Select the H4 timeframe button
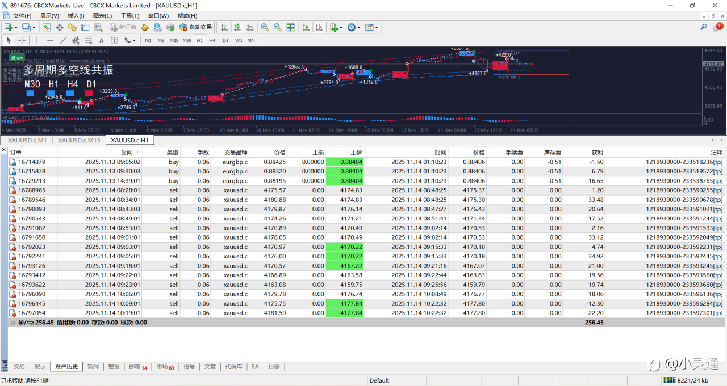This screenshot has width=727, height=386. (212, 40)
